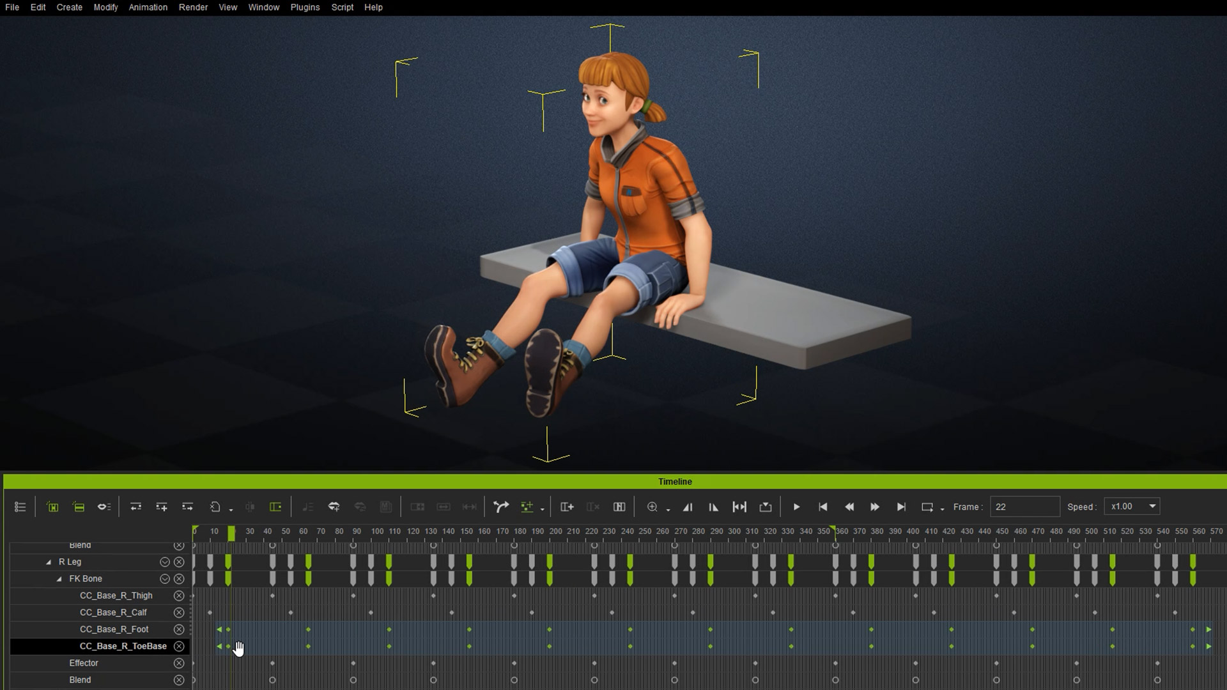Play the animation

click(796, 507)
